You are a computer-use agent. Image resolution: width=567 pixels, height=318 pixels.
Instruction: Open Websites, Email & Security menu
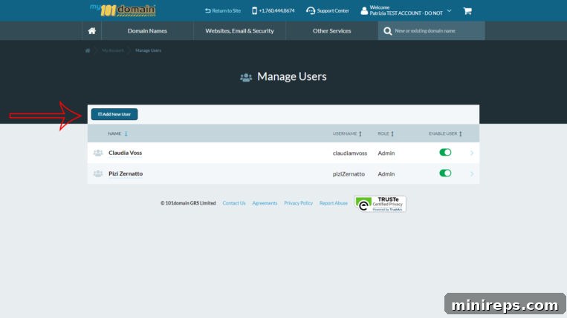(240, 31)
